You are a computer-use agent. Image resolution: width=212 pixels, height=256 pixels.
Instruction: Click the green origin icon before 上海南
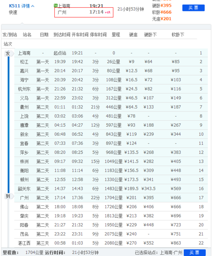click(x=56, y=6)
